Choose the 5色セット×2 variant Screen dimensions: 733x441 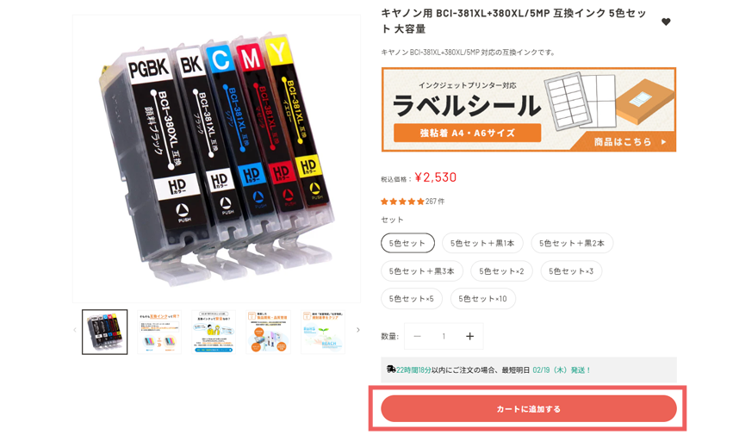501,271
